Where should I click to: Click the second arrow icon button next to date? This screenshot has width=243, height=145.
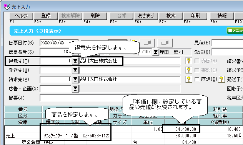click(x=165, y=43)
